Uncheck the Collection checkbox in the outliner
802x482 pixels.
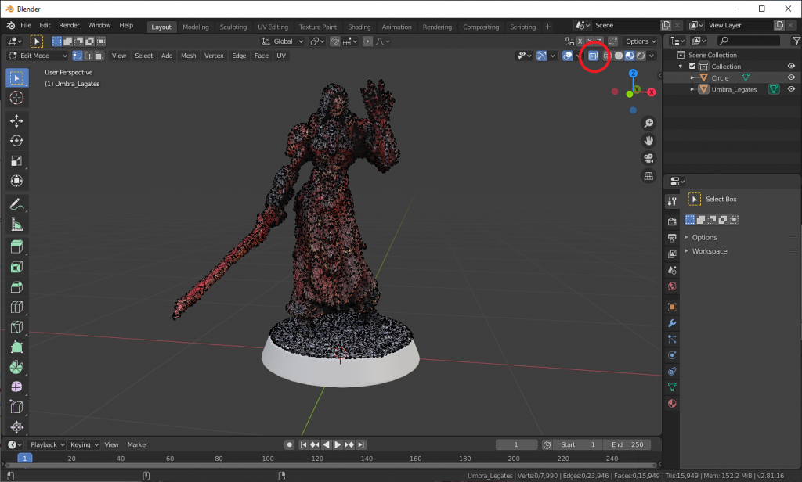coord(691,66)
